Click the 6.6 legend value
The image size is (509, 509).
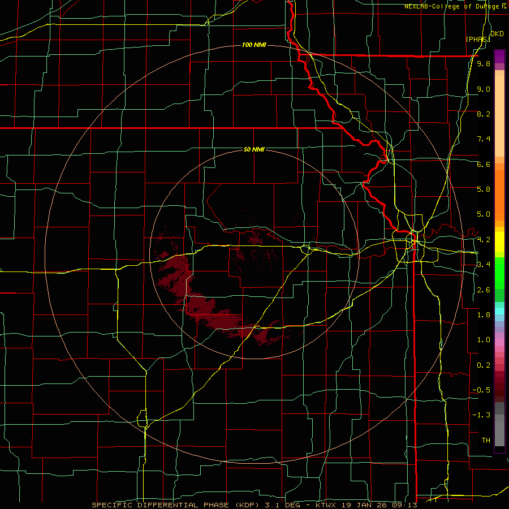pos(484,164)
